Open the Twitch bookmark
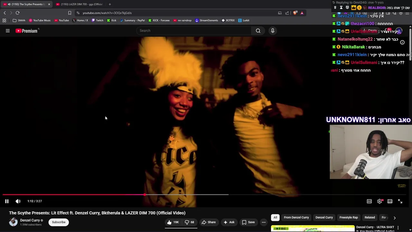This screenshot has height=232, width=412. pyautogui.click(x=98, y=20)
